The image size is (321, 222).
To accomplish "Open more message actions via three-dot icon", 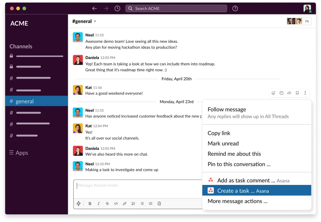I will (x=305, y=93).
